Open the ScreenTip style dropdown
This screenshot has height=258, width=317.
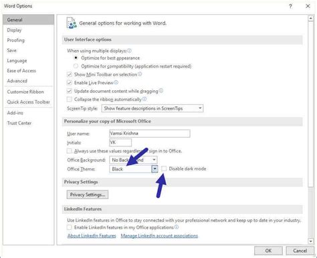point(152,108)
